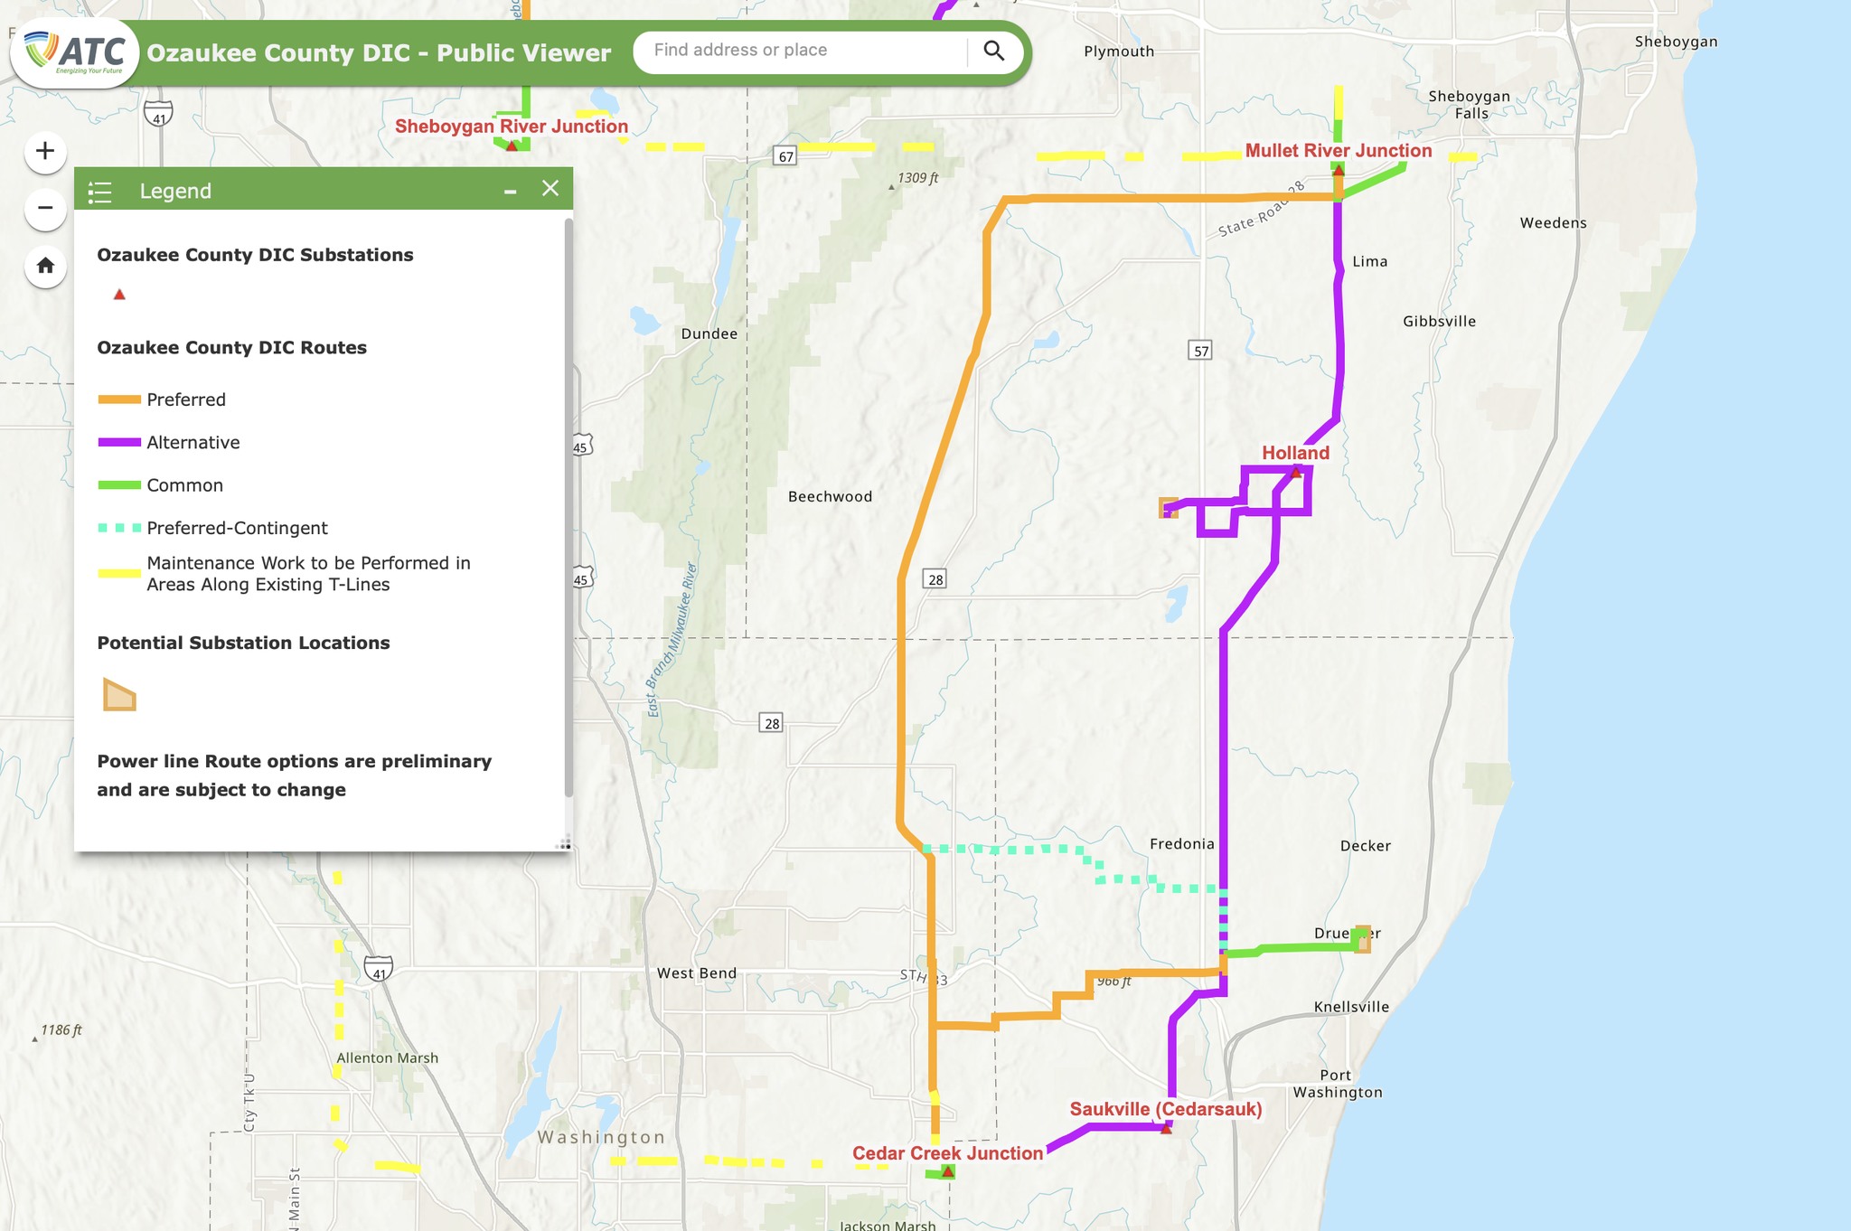Click the red triangle substation legend symbol
1851x1231 pixels.
[x=119, y=295]
